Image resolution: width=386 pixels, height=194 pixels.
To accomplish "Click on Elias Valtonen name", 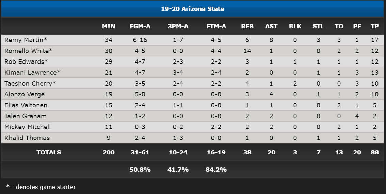I will 26,105.
